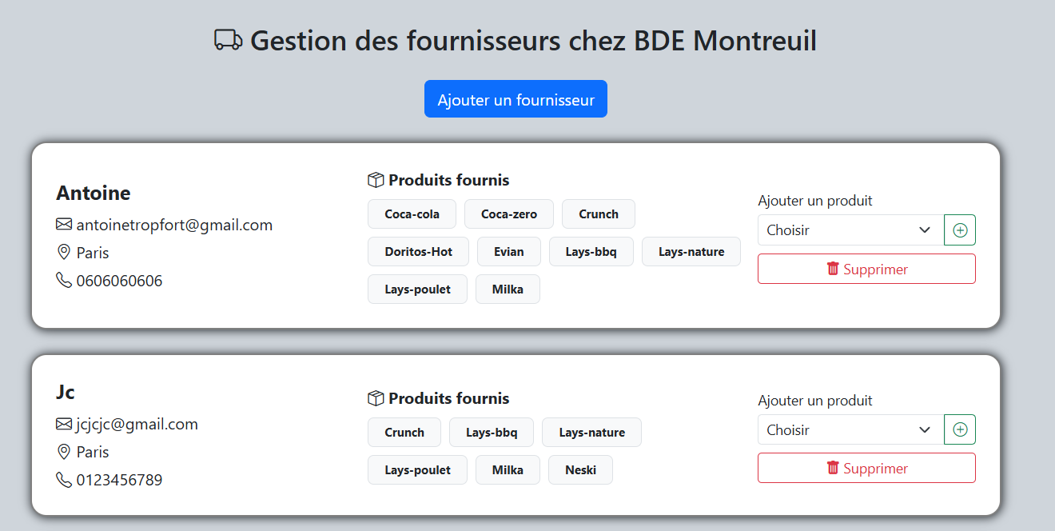The image size is (1055, 531).
Task: Delete supplier Antoine with Supprimer
Action: click(866, 269)
